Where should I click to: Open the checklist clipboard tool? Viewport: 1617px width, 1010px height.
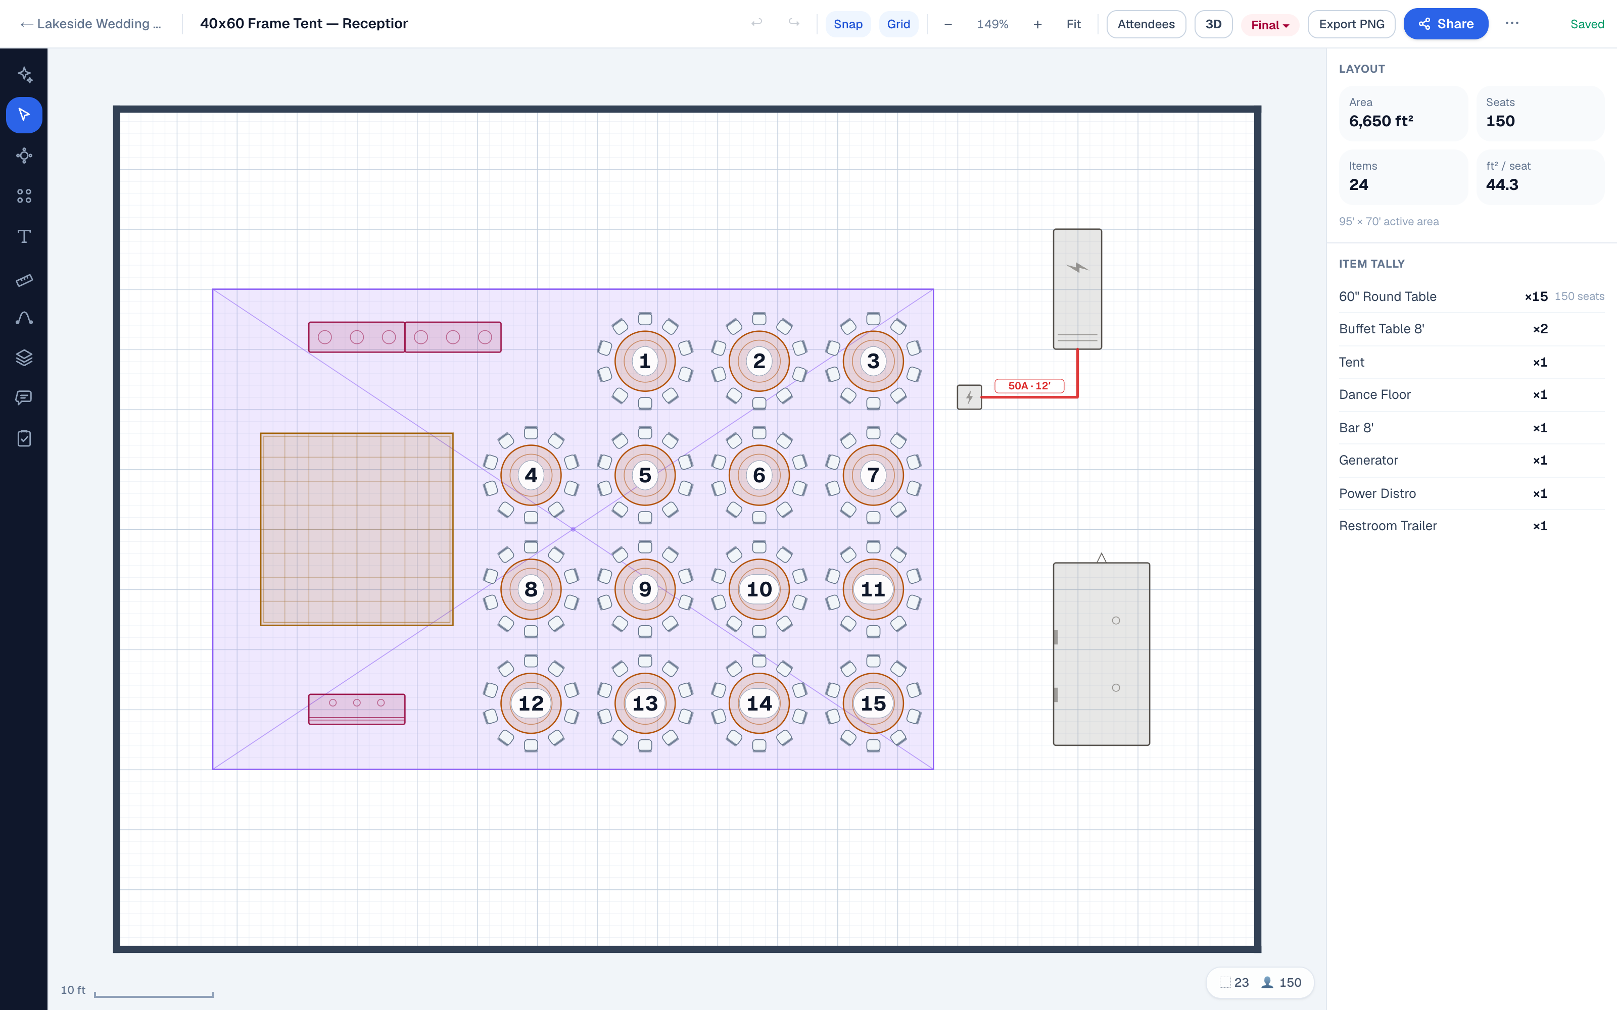pos(24,439)
